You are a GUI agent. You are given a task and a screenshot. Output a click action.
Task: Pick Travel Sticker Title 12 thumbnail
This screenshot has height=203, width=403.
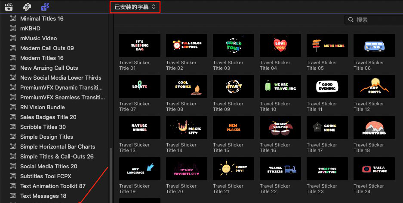click(374, 86)
